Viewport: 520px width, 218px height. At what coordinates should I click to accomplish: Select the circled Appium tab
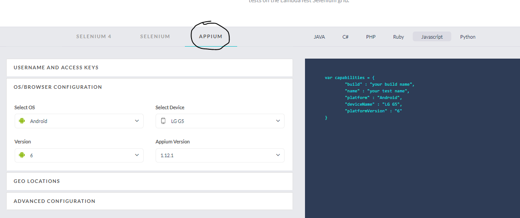(x=211, y=36)
